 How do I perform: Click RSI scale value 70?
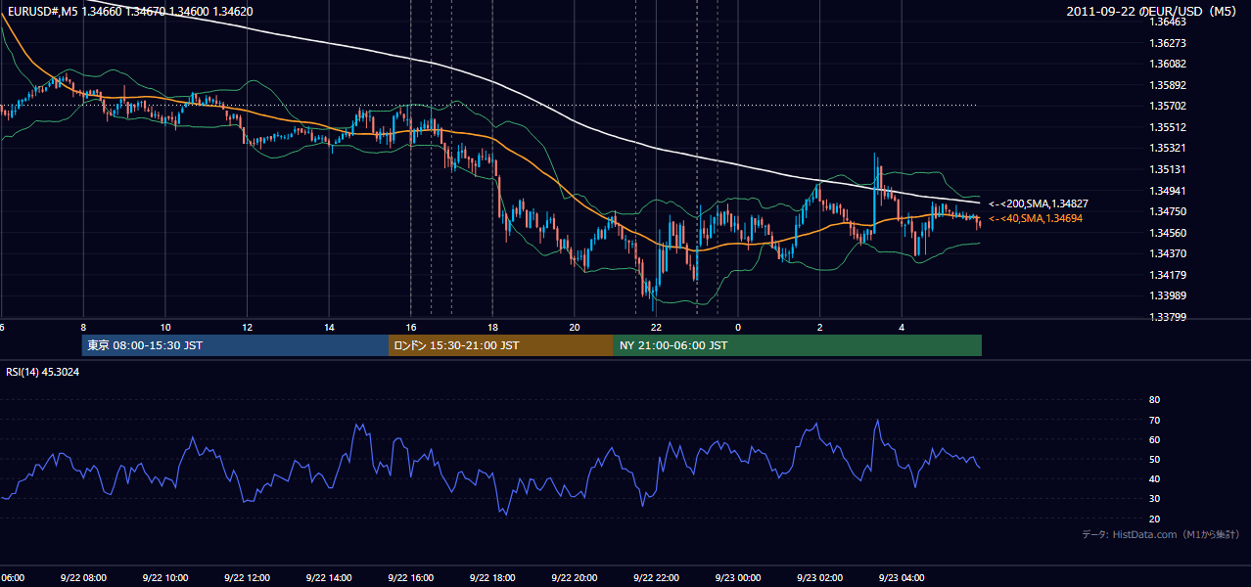(x=1154, y=420)
